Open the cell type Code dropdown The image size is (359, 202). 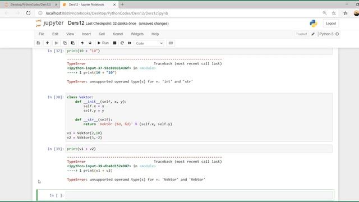click(x=149, y=43)
